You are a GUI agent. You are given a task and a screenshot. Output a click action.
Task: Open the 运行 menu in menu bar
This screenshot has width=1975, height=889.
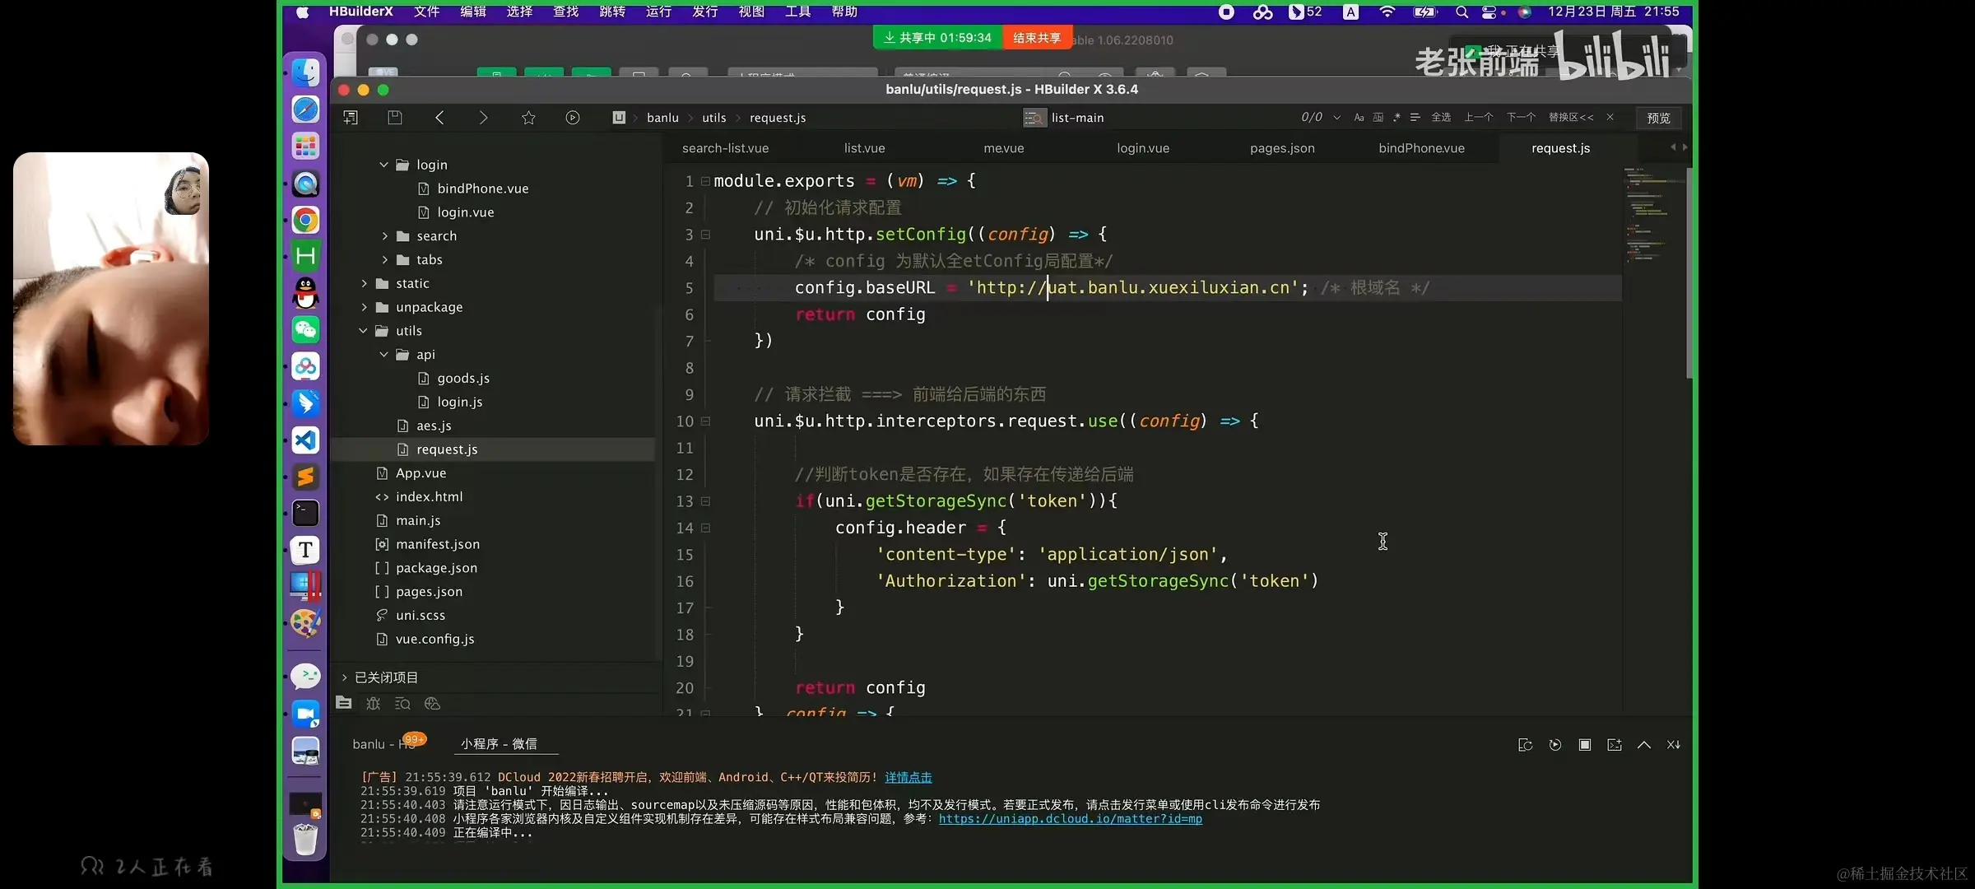click(658, 12)
